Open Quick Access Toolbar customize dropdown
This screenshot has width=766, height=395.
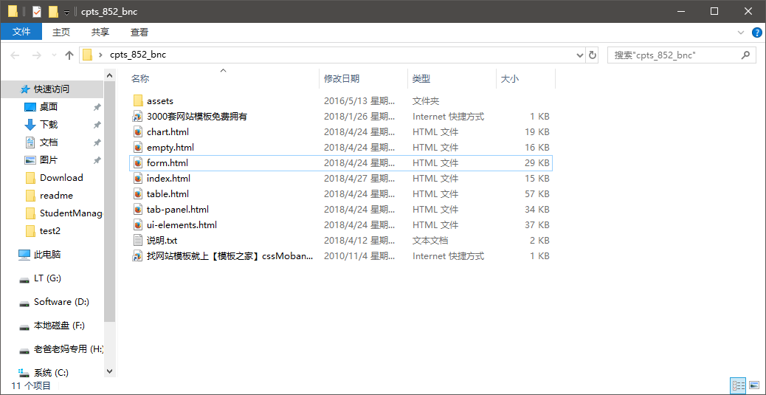point(67,12)
